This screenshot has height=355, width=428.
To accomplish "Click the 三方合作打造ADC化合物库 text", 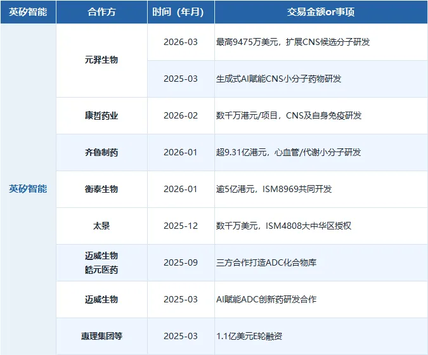I will (x=266, y=263).
